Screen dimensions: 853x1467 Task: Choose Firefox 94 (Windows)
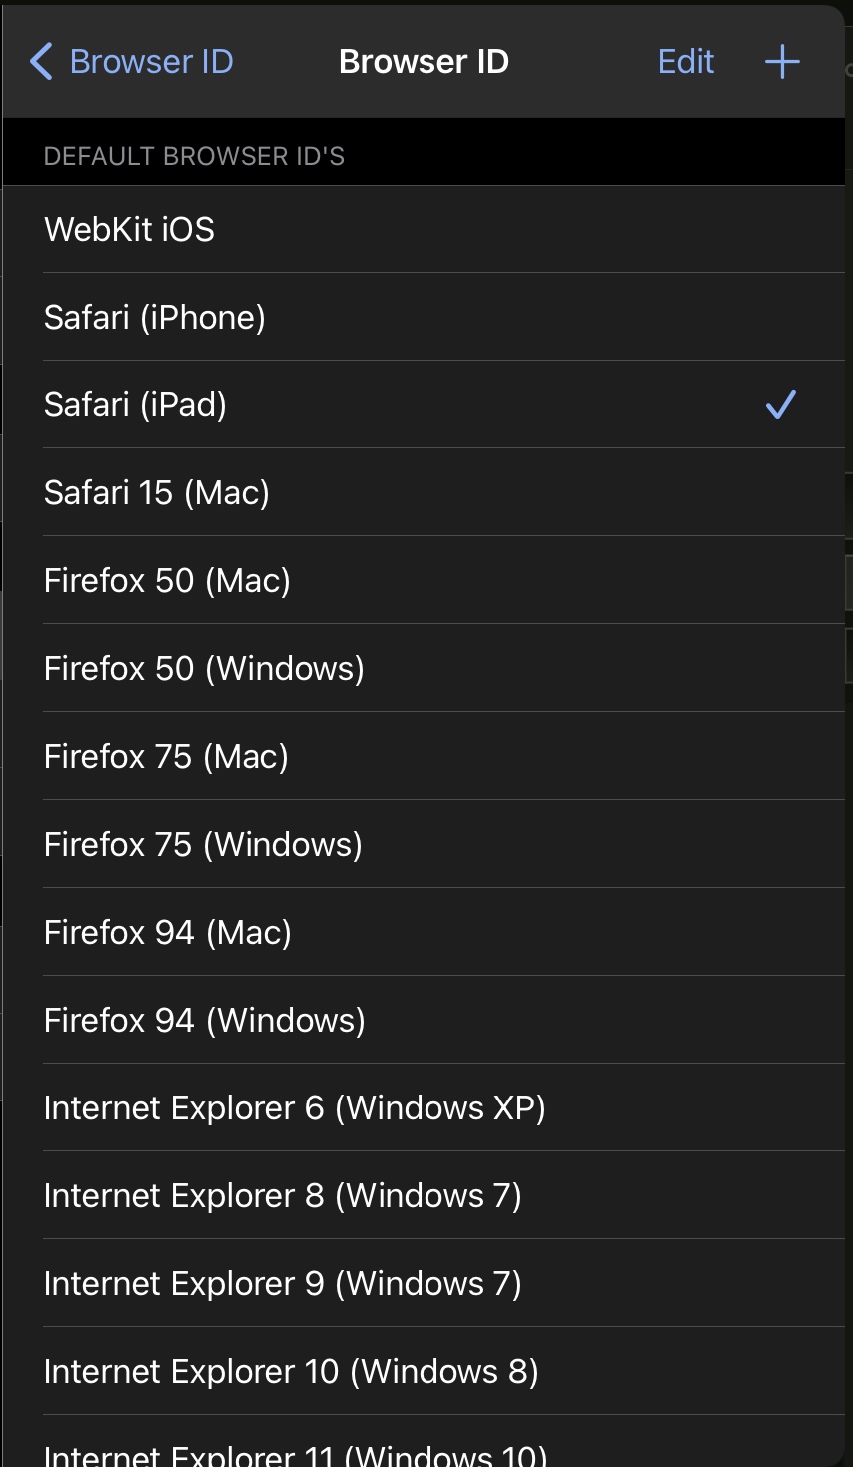click(x=425, y=1020)
